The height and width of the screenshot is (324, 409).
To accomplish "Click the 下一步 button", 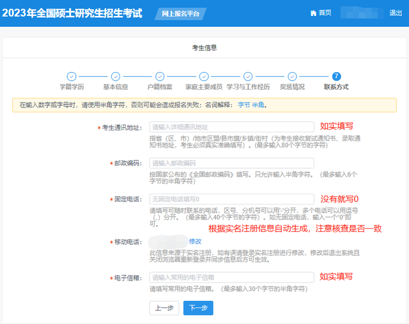I will click(x=198, y=308).
